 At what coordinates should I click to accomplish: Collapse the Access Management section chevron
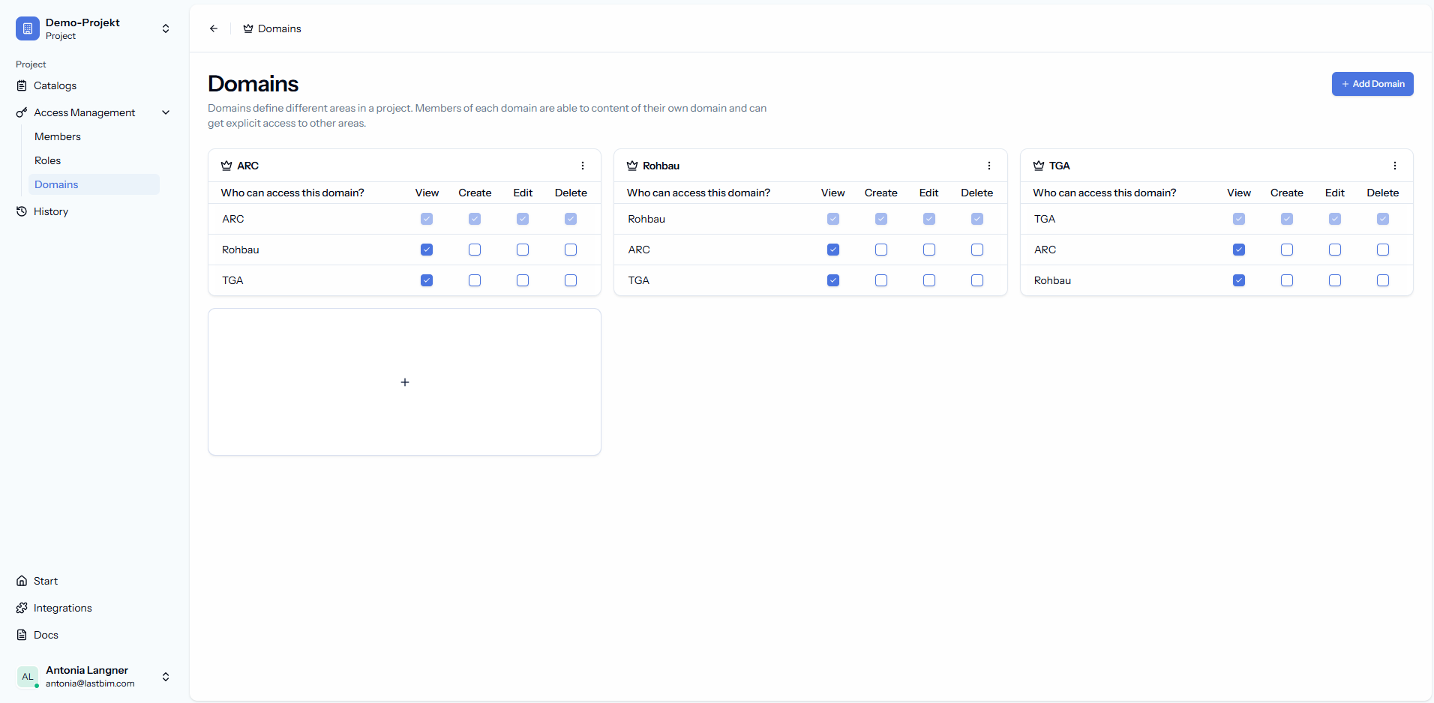coord(166,112)
